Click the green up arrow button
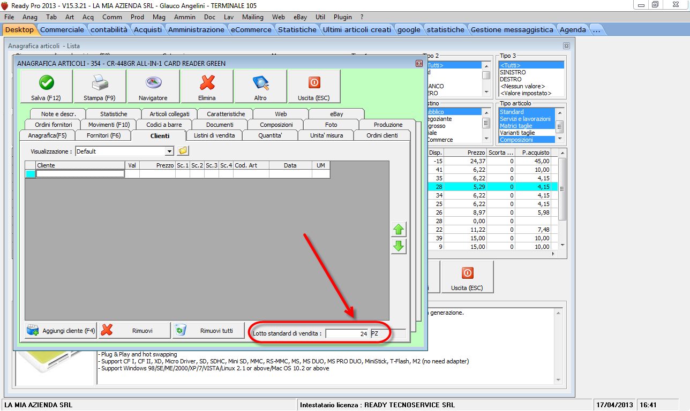This screenshot has height=411, width=690. point(398,230)
